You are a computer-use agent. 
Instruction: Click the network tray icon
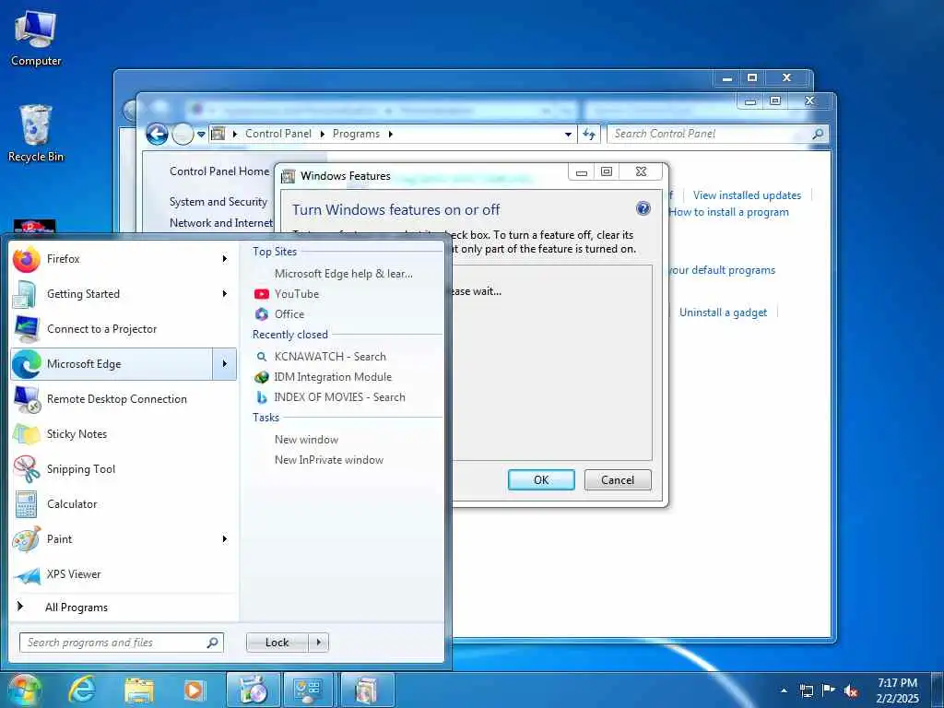point(806,690)
